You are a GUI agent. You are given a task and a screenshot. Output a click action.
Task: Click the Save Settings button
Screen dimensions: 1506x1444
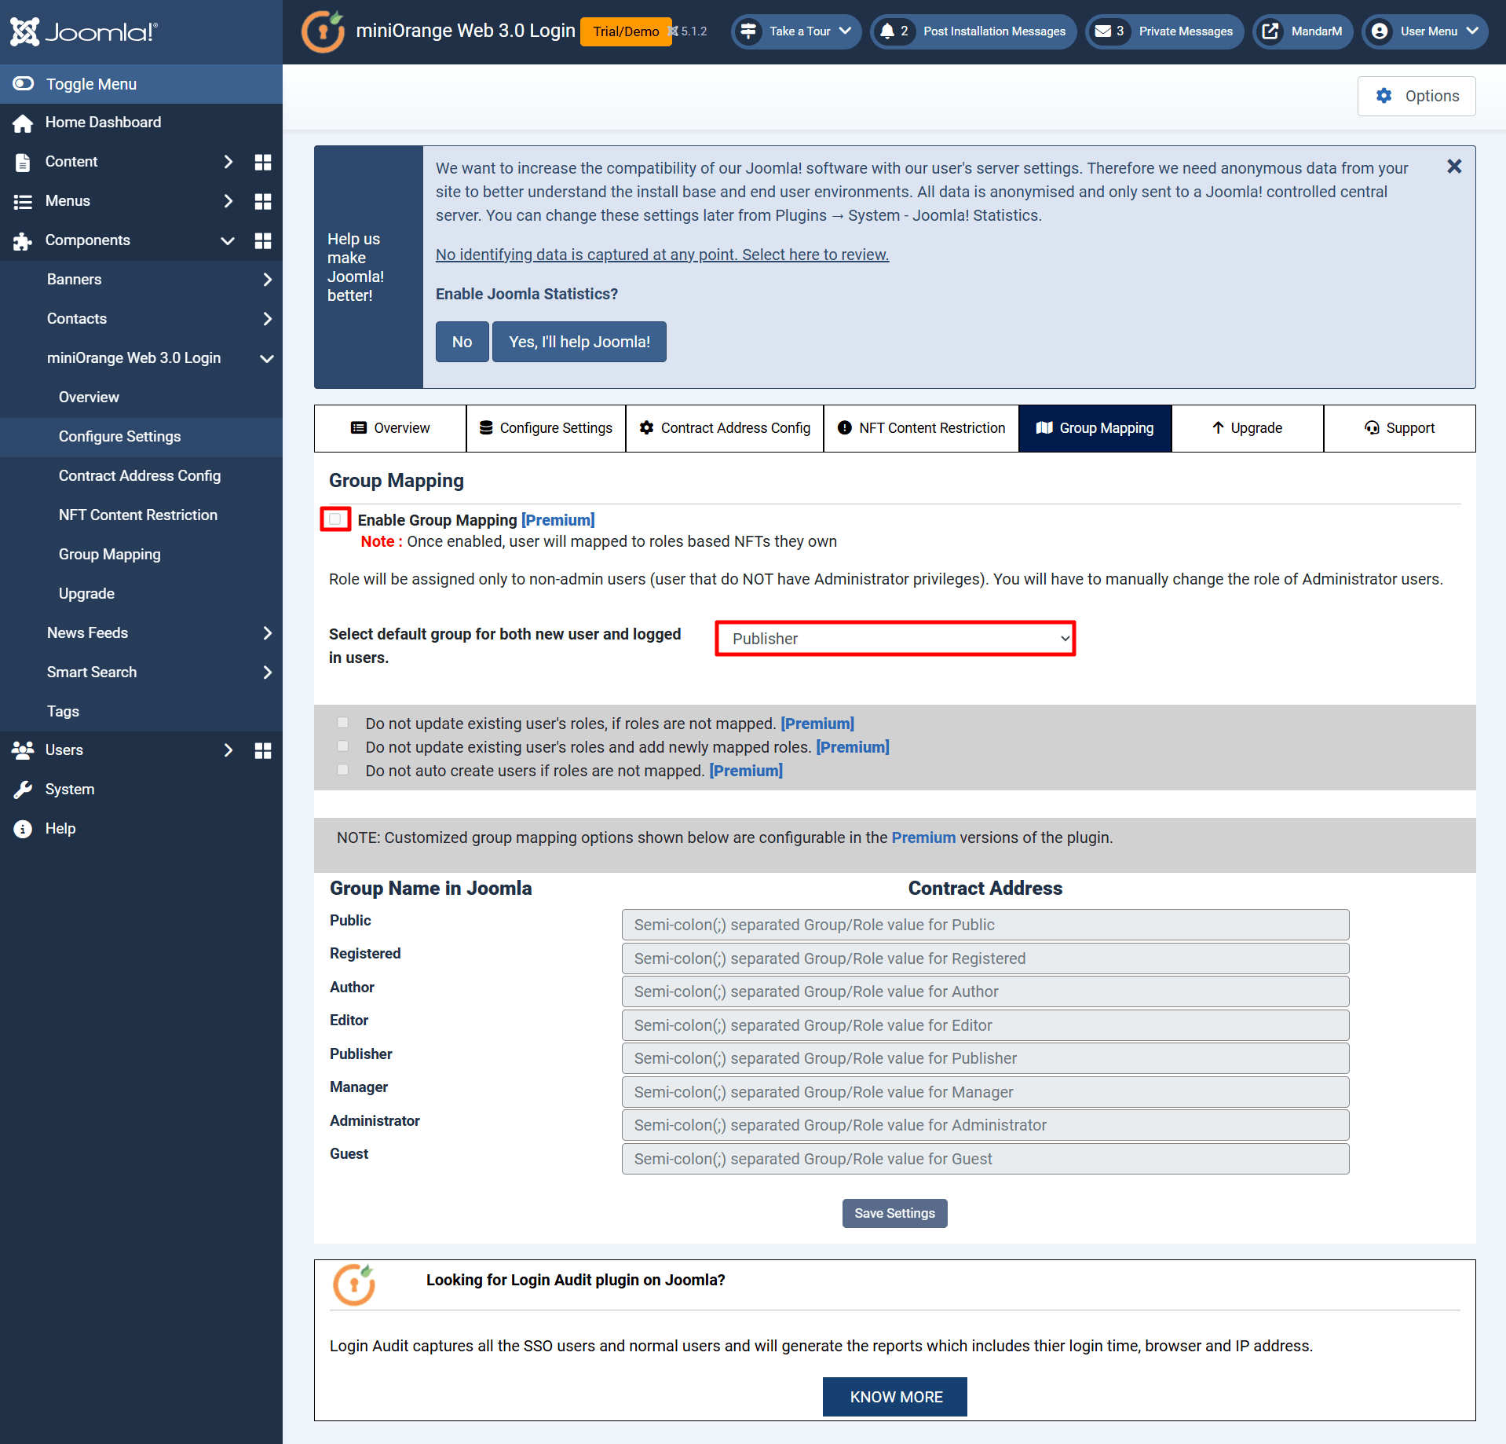click(895, 1213)
